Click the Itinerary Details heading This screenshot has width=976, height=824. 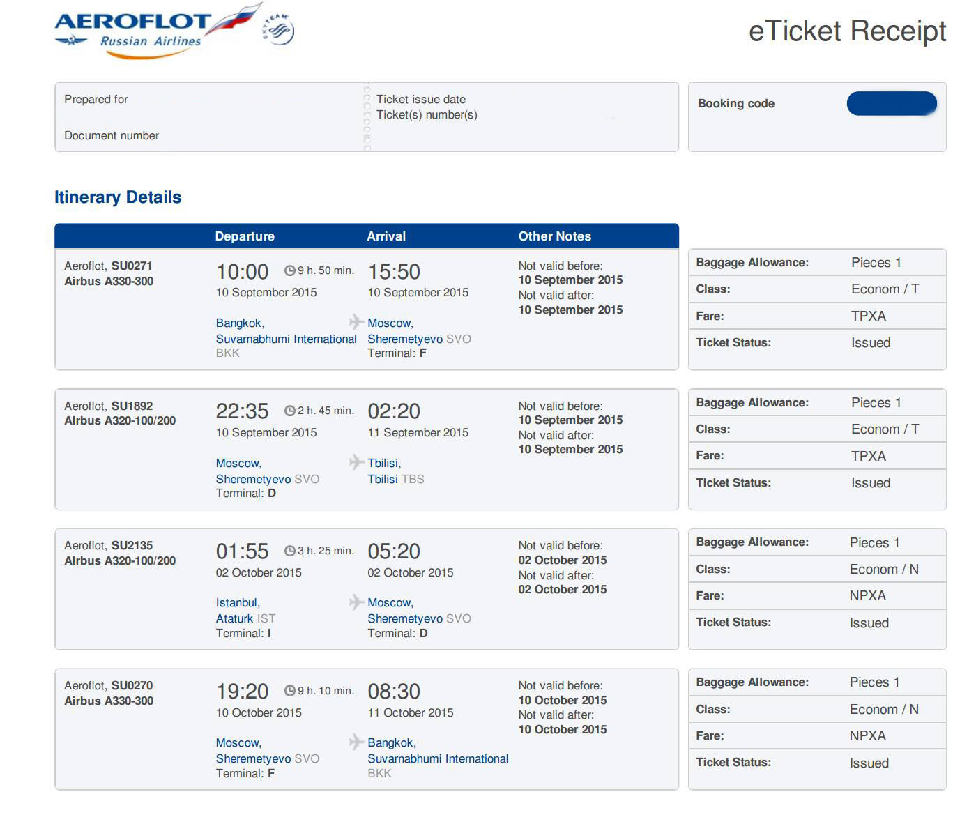pos(118,197)
